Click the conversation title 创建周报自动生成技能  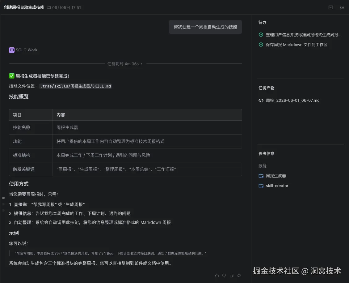[x=24, y=7]
